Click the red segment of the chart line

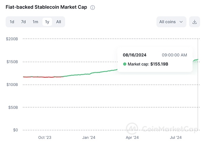tap(41, 77)
